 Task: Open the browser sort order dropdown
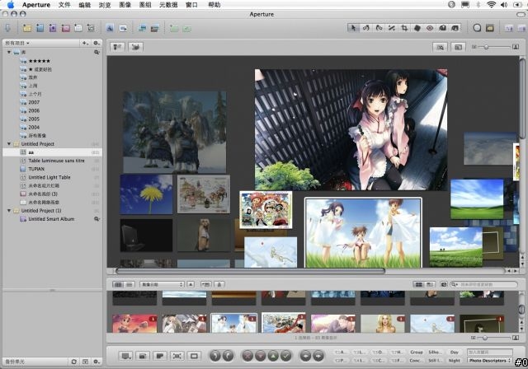[x=162, y=284]
